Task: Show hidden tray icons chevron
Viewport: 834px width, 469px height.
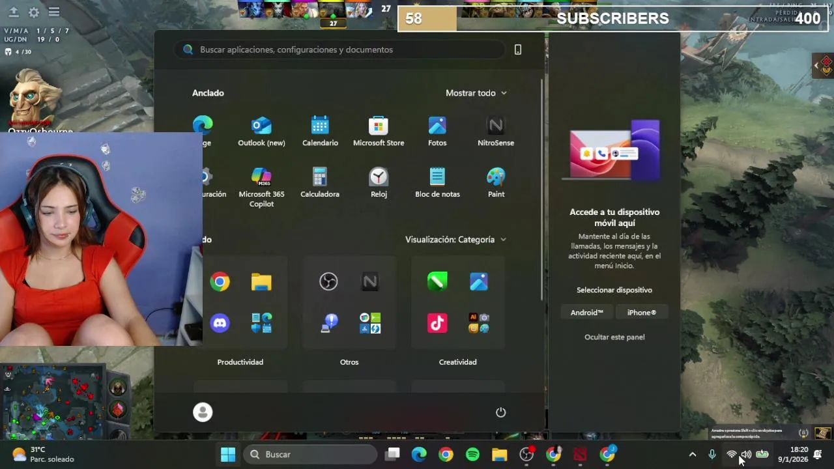Action: click(x=693, y=455)
